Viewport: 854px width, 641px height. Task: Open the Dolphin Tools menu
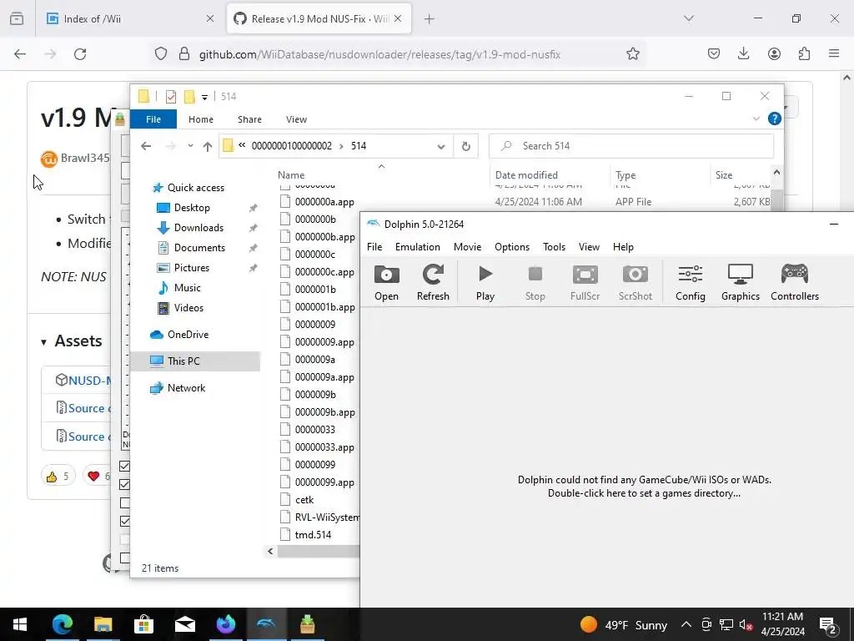pos(554,247)
